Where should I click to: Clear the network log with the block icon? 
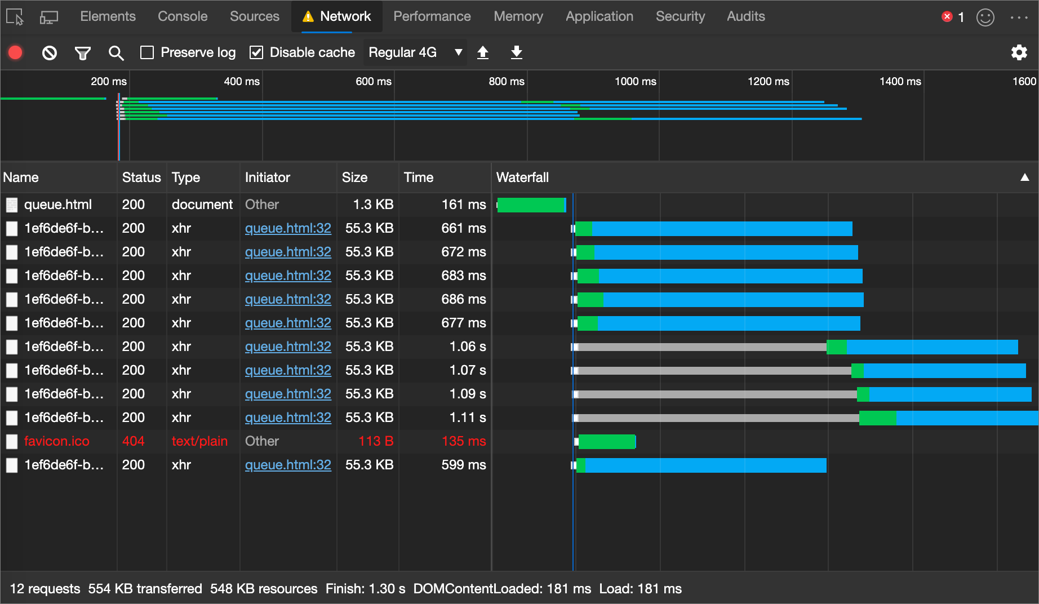tap(49, 52)
